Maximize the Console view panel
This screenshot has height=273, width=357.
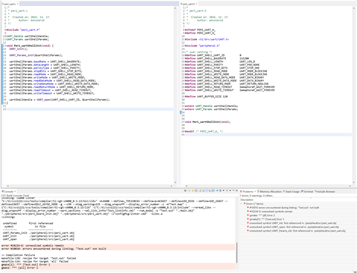point(236,191)
